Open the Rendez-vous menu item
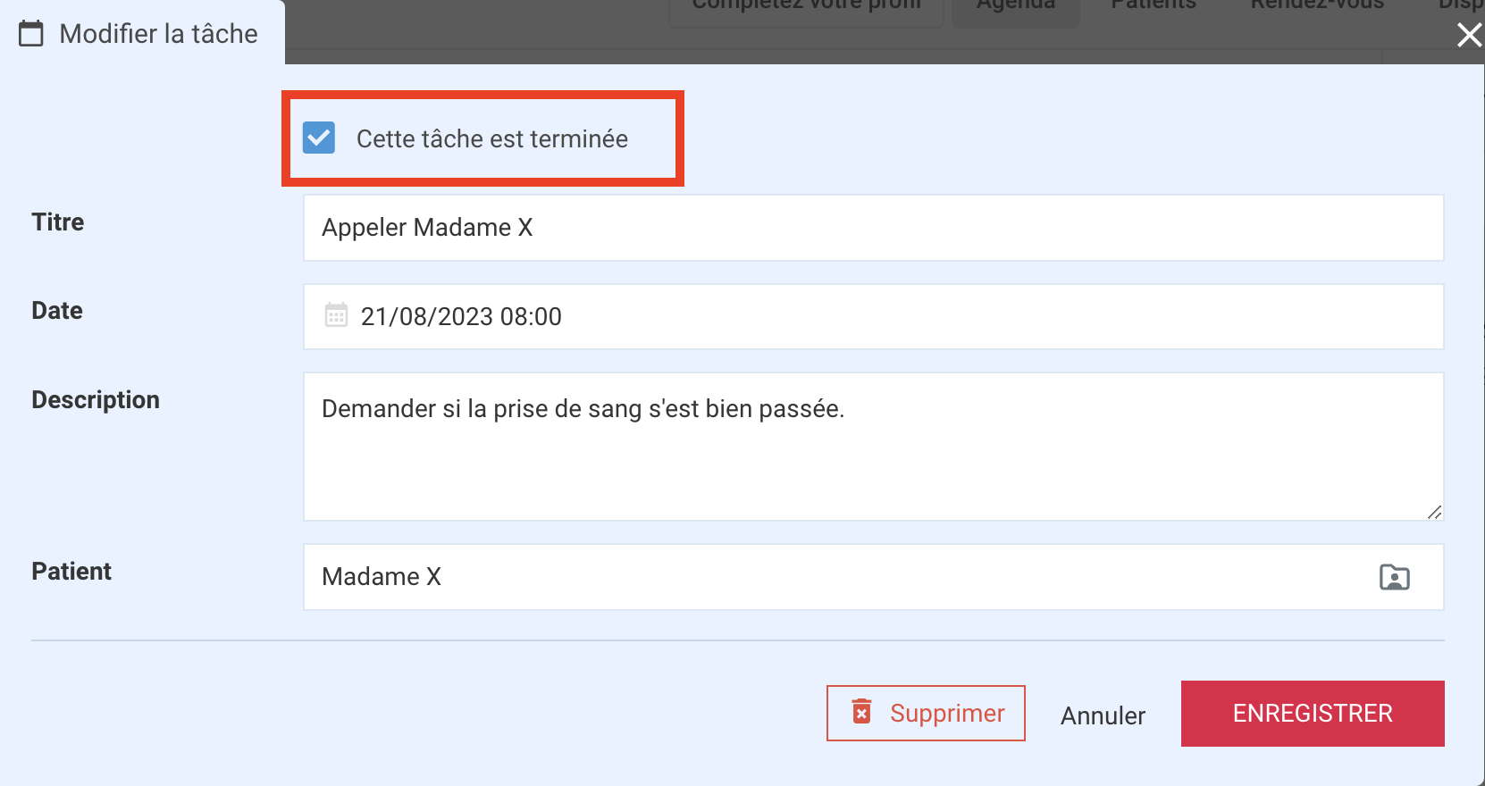Screen dimensions: 1485x786 [1317, 5]
